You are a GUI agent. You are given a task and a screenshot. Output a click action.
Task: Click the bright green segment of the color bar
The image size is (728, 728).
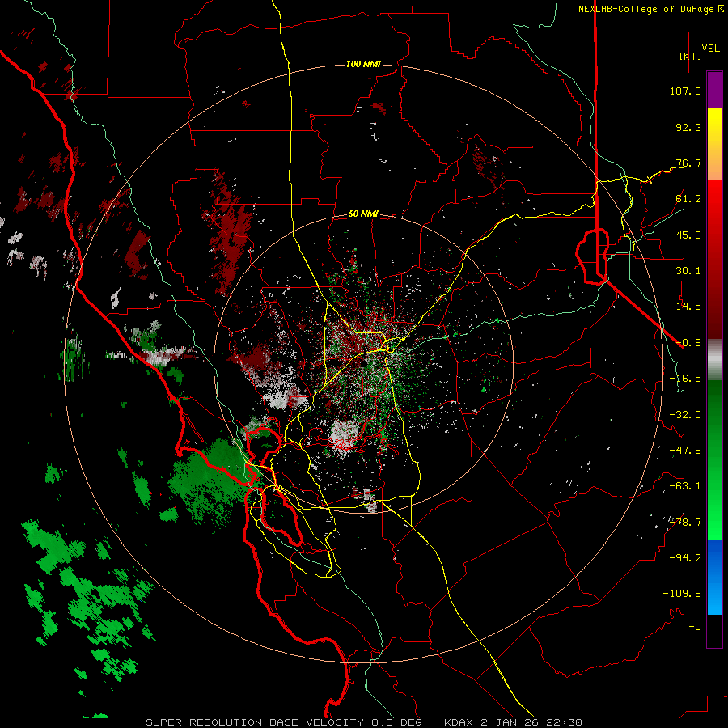pyautogui.click(x=714, y=459)
